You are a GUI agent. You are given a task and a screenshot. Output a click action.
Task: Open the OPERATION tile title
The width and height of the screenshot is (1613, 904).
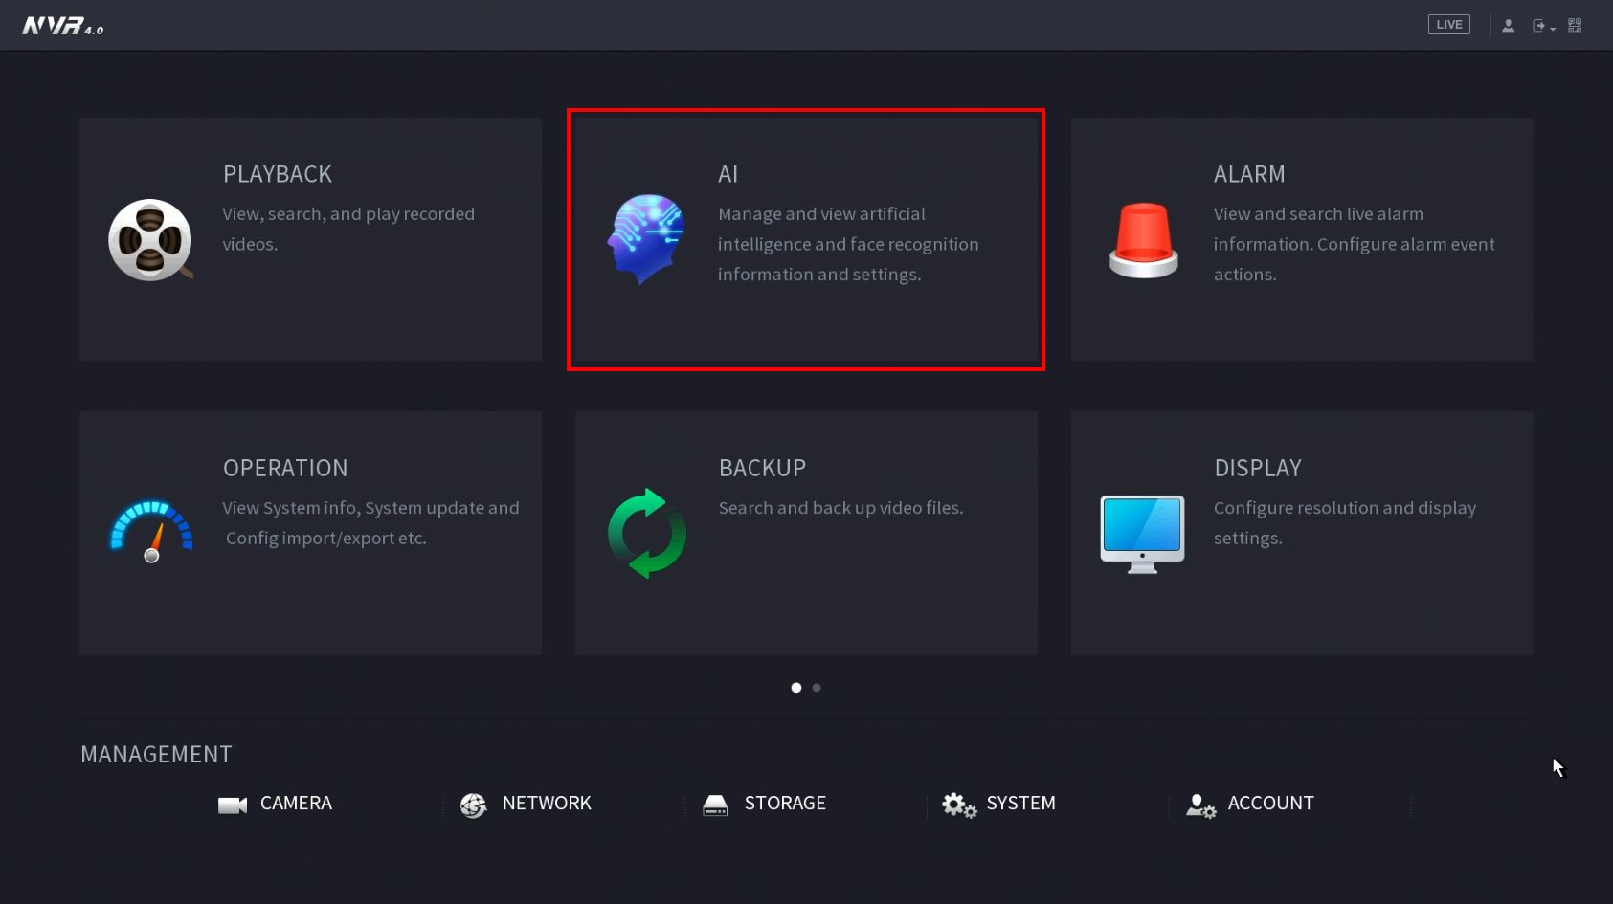pos(285,468)
